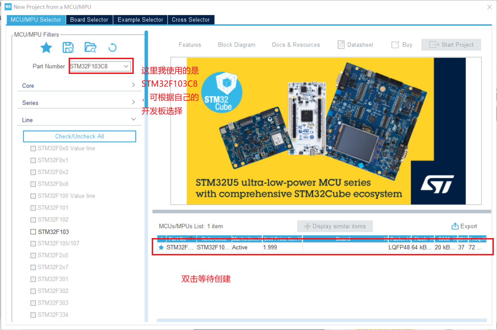Toggle the STM32F301 checkbox

pos(33,279)
